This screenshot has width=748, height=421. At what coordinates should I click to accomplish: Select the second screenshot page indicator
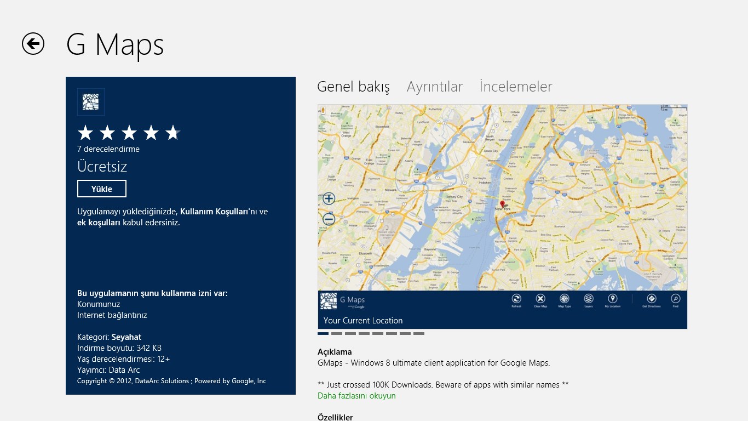[337, 333]
